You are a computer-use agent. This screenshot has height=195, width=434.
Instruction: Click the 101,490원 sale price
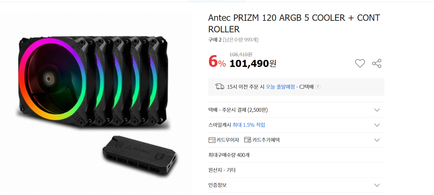(x=253, y=63)
